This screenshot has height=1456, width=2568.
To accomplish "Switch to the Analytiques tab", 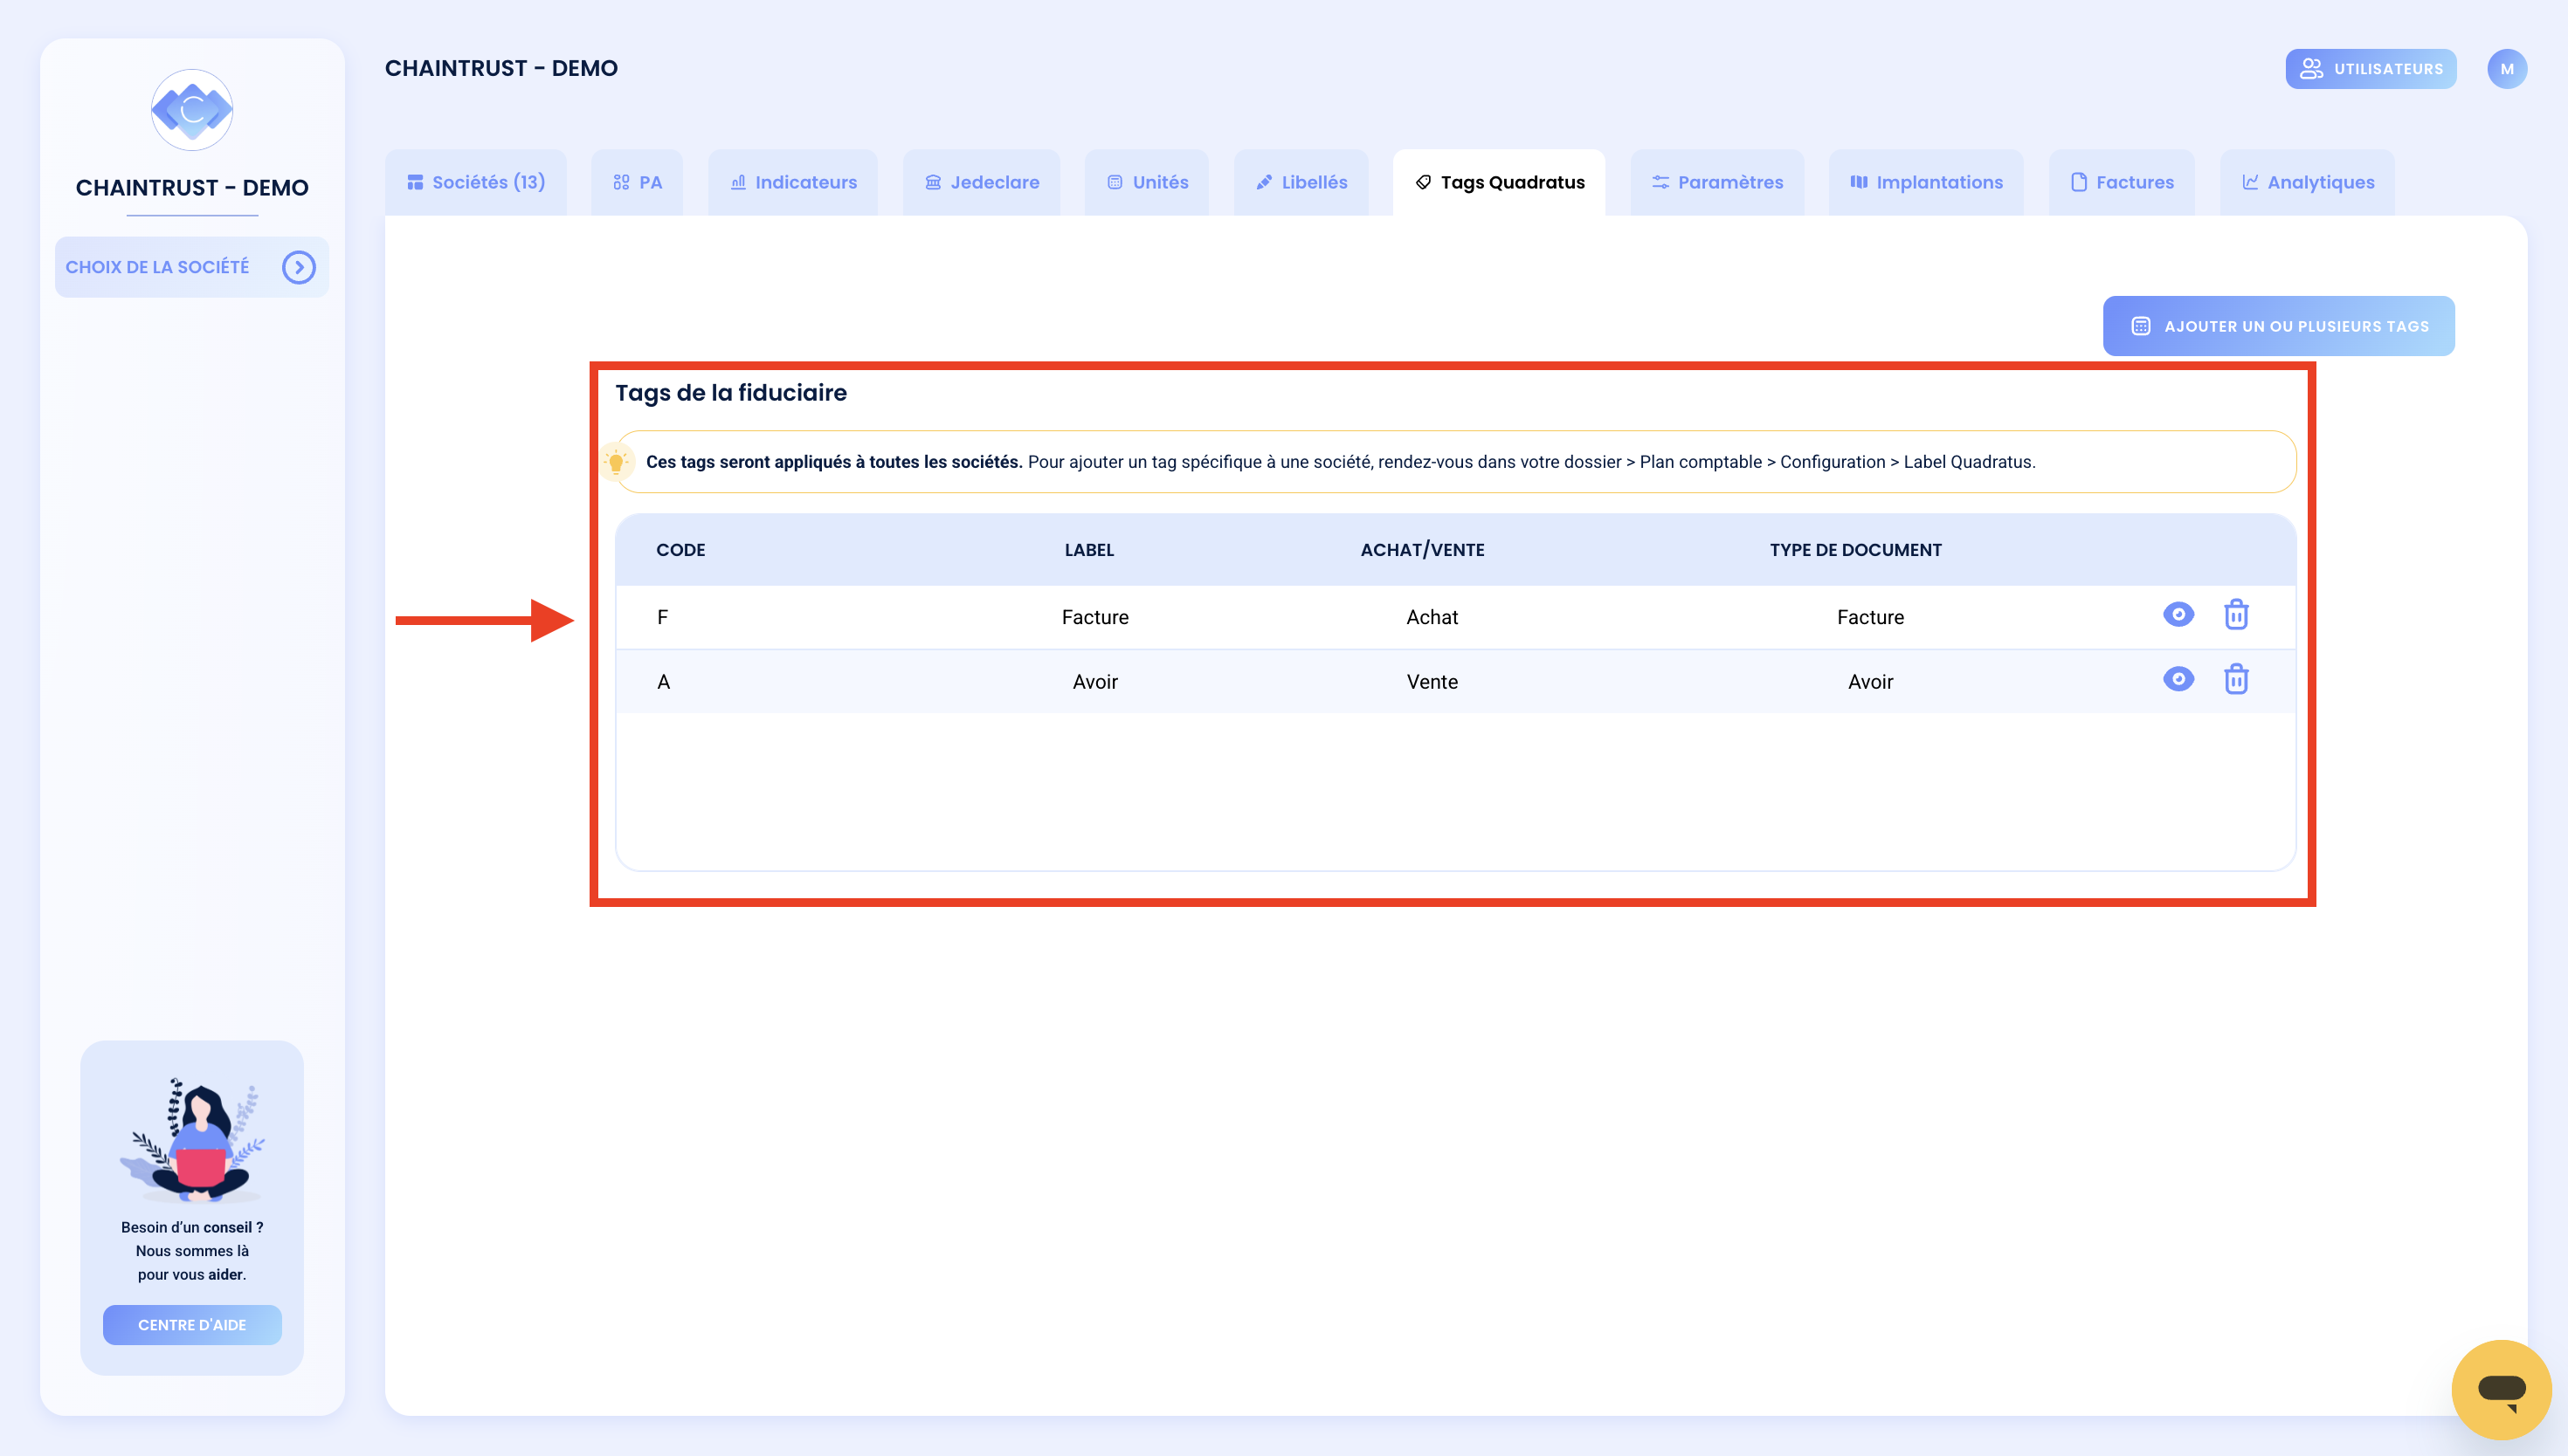I will point(2307,182).
